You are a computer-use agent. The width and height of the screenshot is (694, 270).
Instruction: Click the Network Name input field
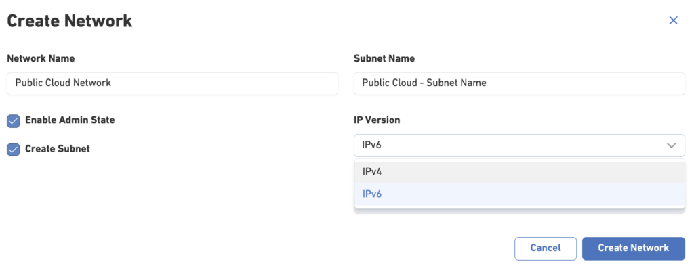click(173, 83)
